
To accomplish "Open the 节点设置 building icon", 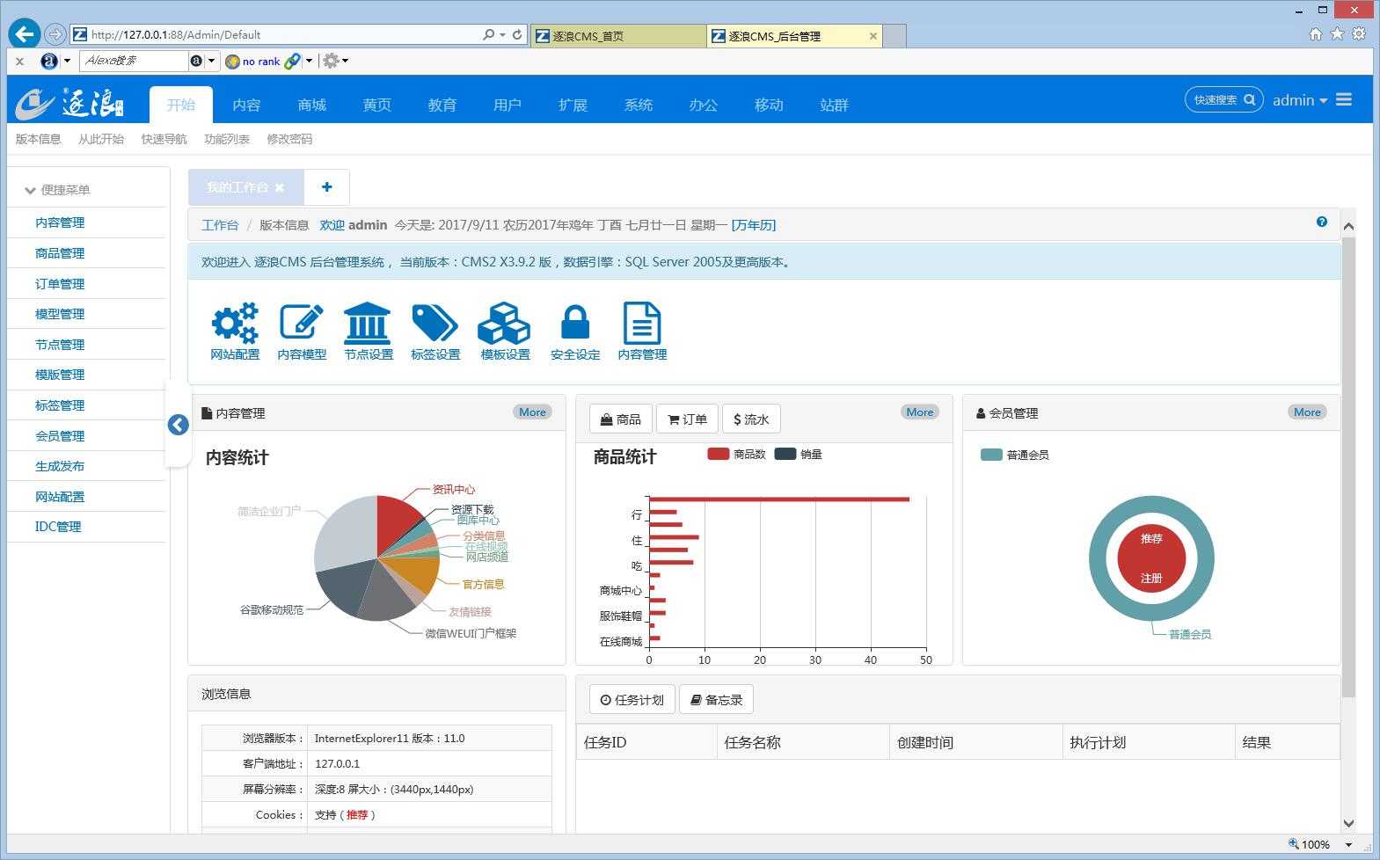I will pos(368,323).
